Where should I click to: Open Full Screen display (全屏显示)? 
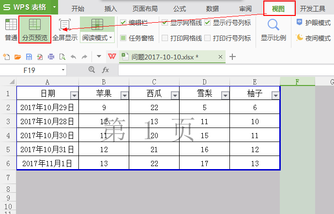coord(65,29)
